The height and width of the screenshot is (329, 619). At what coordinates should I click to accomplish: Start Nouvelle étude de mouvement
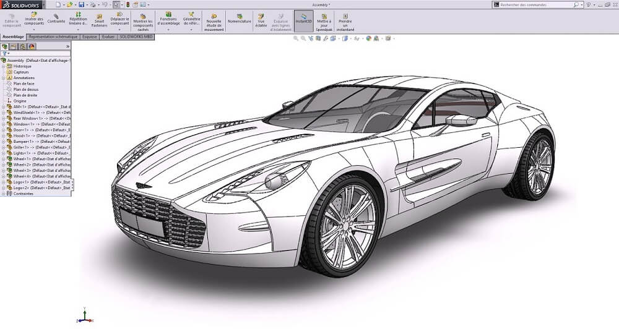click(214, 23)
